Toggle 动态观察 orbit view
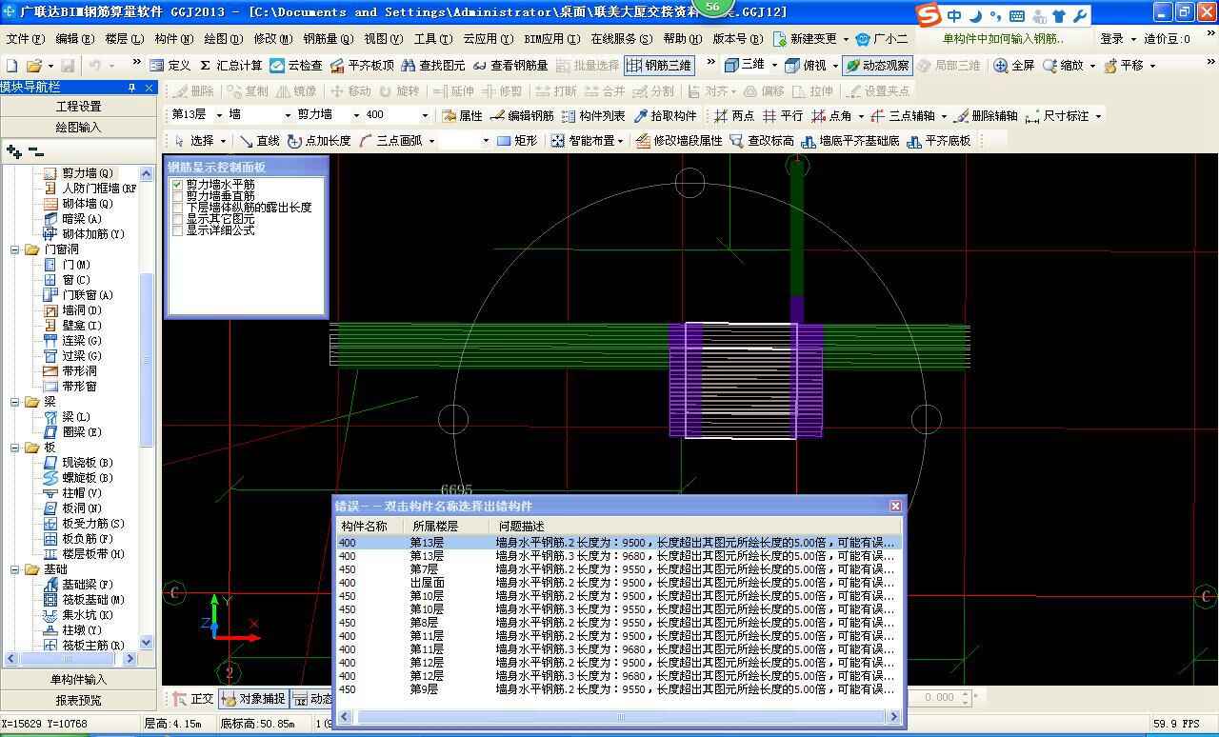Screen dimensions: 1219x737 tap(877, 66)
